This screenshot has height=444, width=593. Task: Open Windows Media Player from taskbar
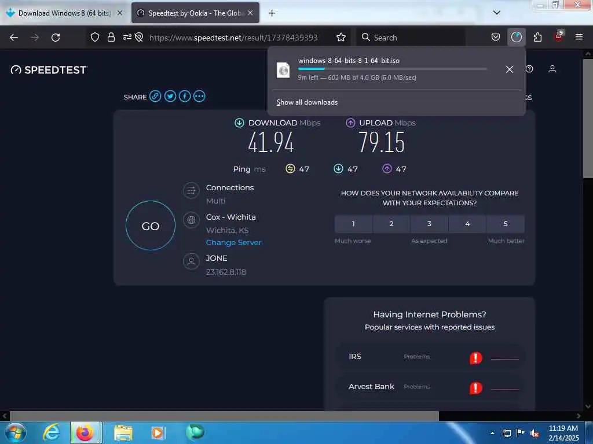[x=158, y=432]
